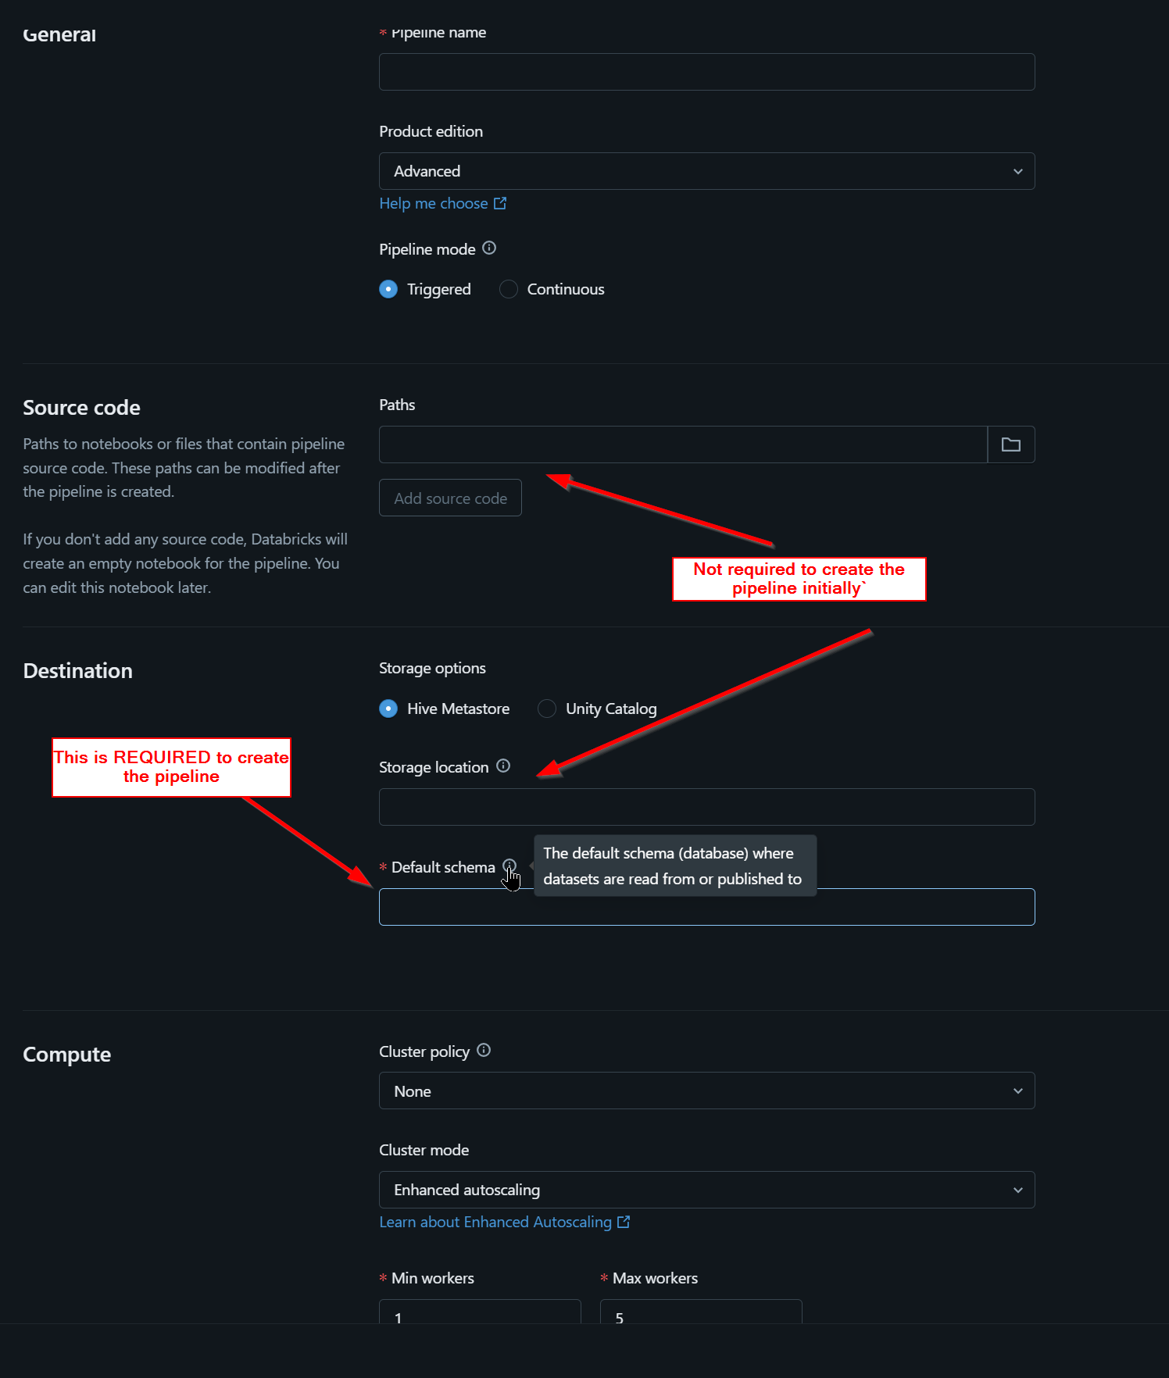
Task: Click external link icon after Enhanced Autoscaling link
Action: click(624, 1222)
